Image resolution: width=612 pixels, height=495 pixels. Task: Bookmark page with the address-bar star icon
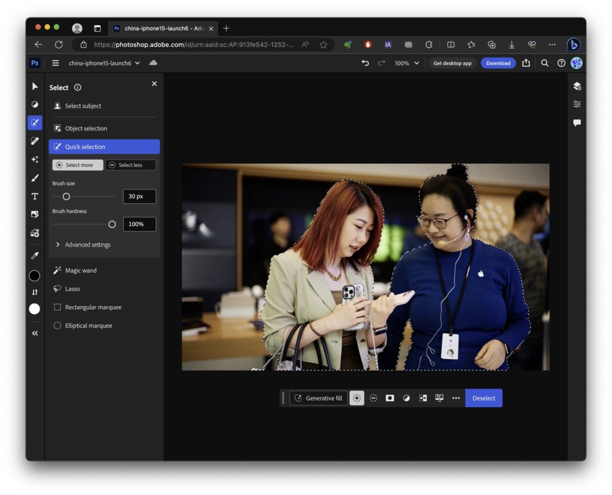[323, 44]
